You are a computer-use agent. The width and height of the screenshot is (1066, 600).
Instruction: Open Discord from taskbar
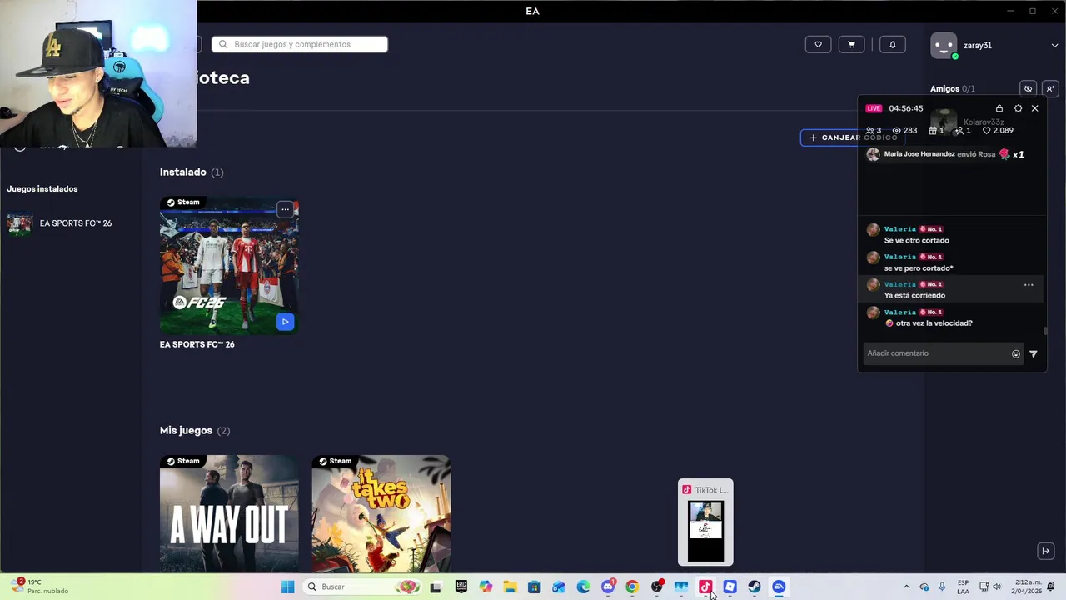tap(608, 587)
